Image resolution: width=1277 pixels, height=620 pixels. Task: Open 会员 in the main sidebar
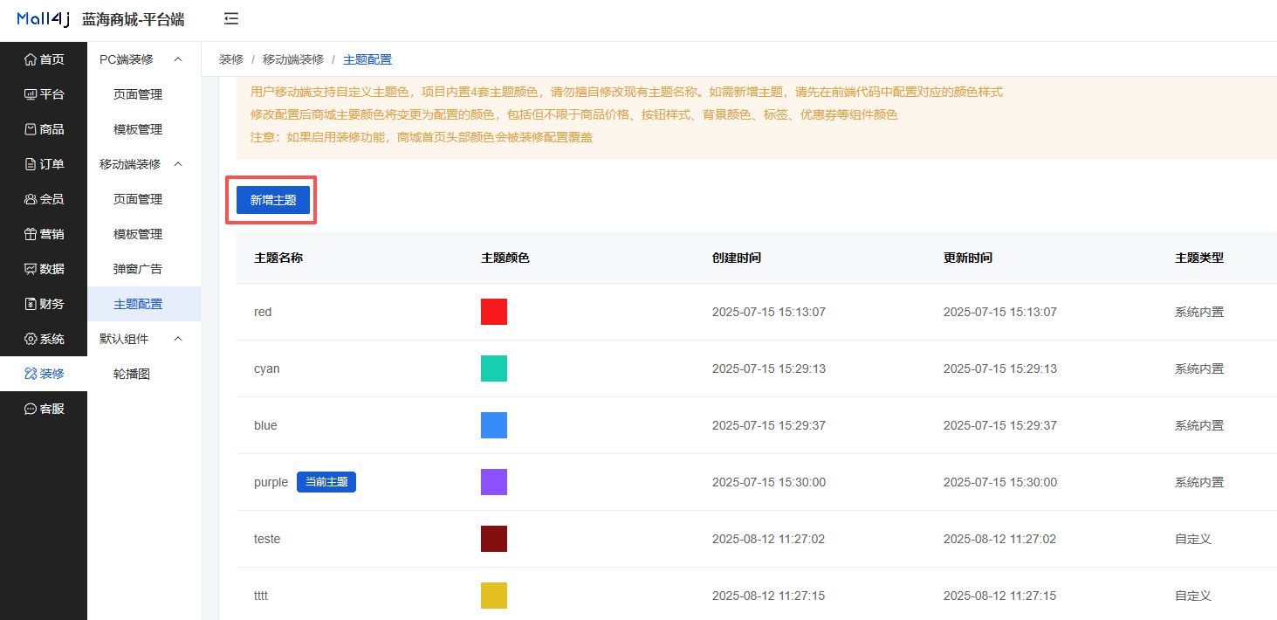point(44,199)
